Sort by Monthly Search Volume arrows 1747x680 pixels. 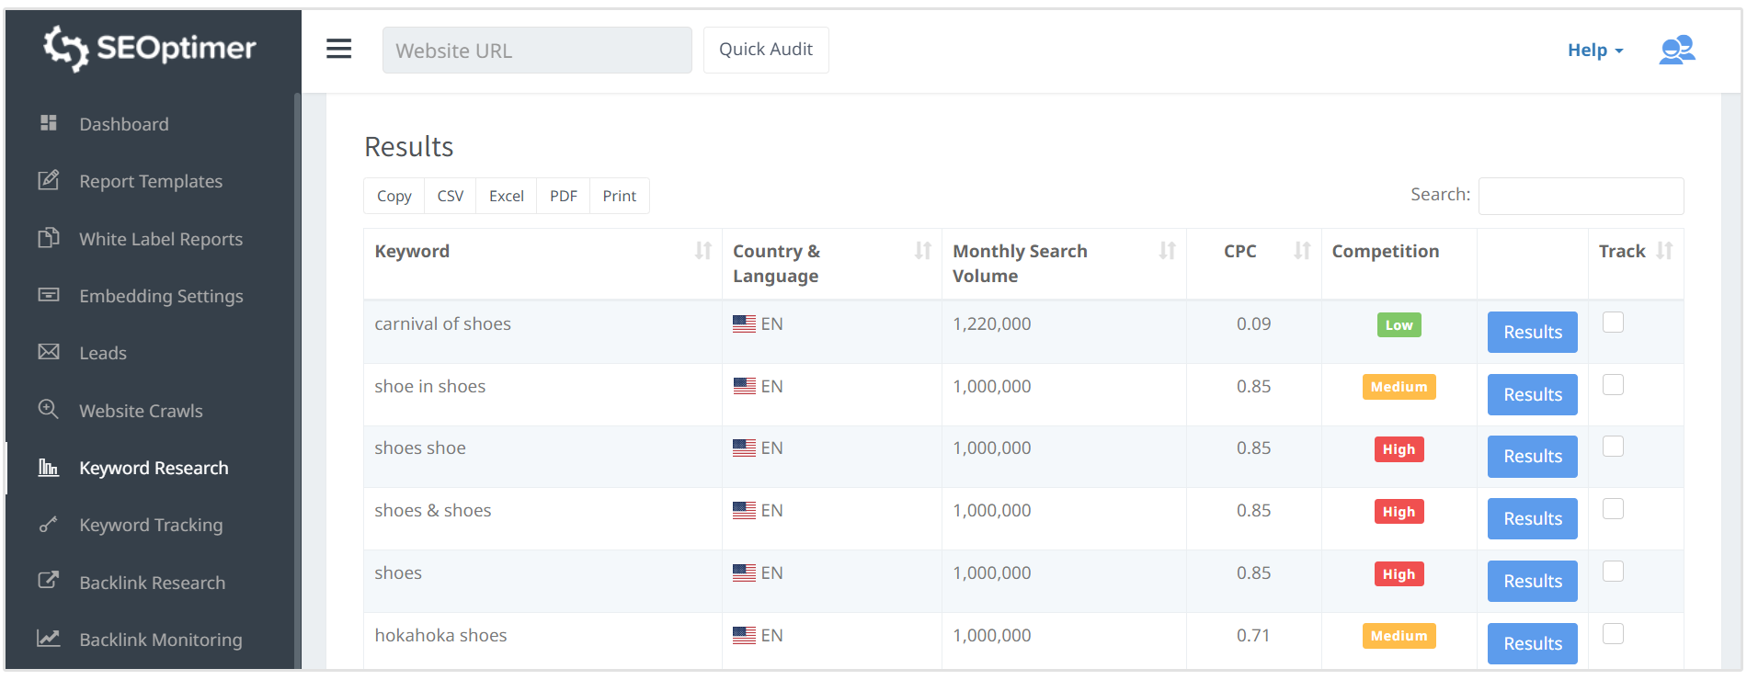(1167, 251)
